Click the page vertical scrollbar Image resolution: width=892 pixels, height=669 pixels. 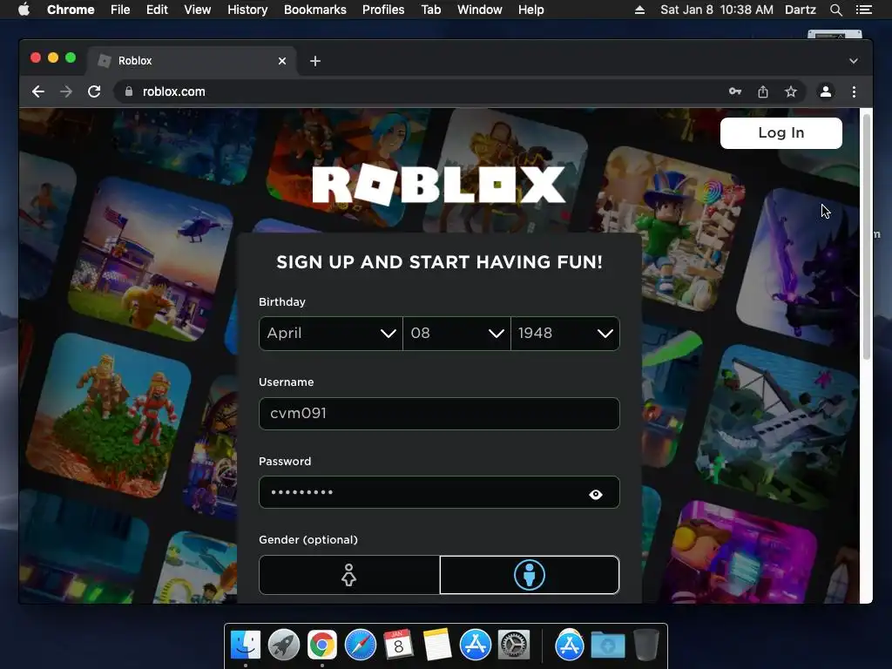(867, 237)
